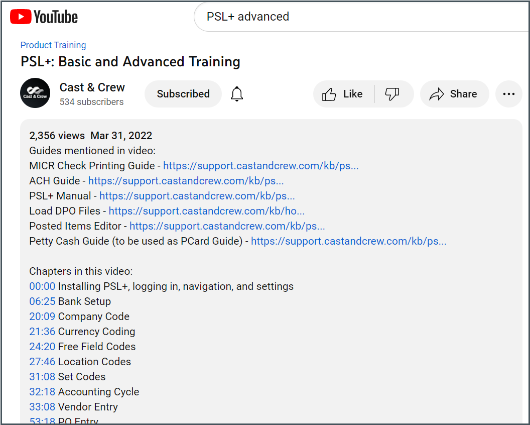Open the PSL+ Manual link
The height and width of the screenshot is (425, 530).
click(x=197, y=196)
